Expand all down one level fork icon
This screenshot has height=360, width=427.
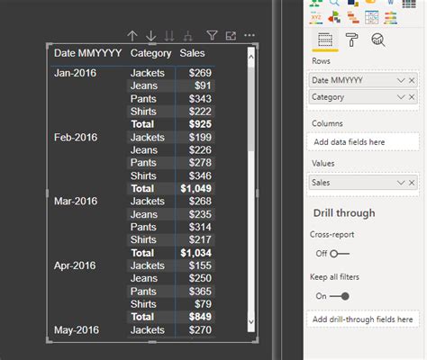click(x=188, y=36)
